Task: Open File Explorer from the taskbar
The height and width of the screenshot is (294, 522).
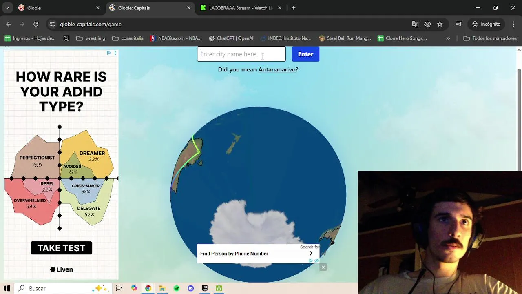Action: [162, 288]
